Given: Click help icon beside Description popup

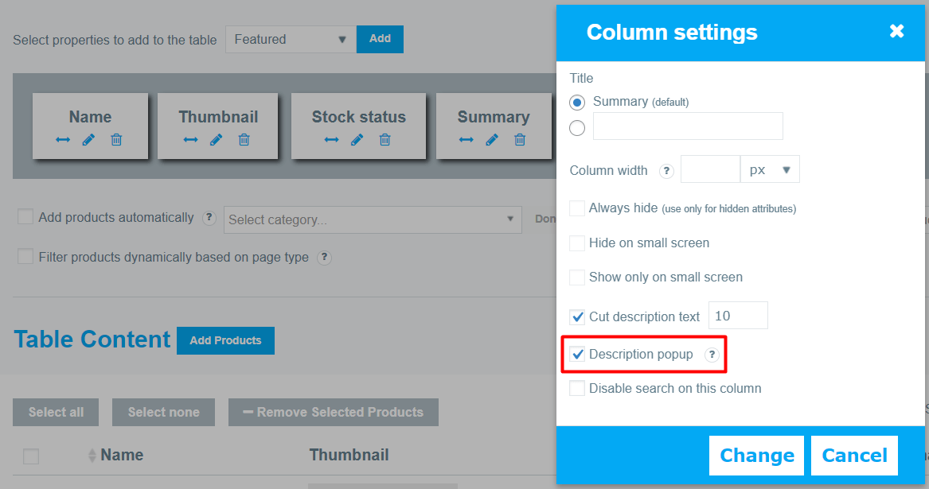Looking at the screenshot, I should click(x=712, y=355).
